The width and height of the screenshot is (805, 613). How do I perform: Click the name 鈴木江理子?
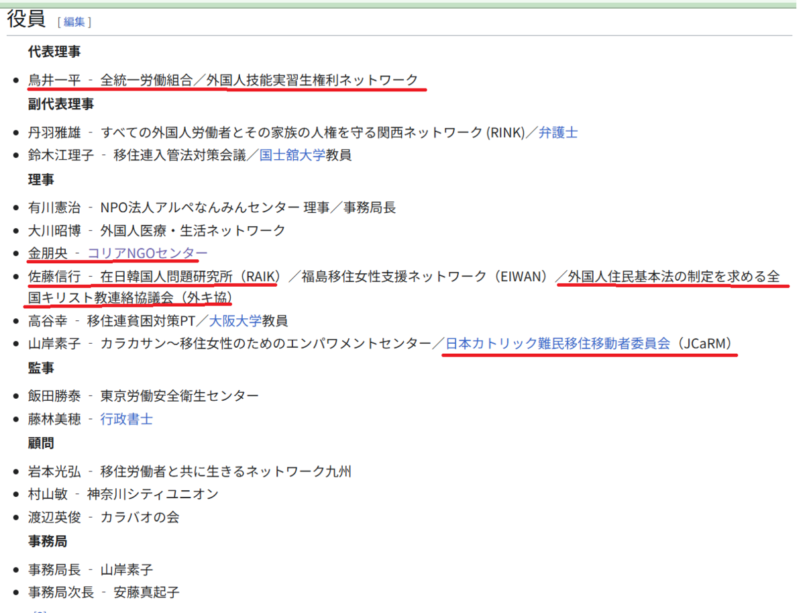coord(61,155)
